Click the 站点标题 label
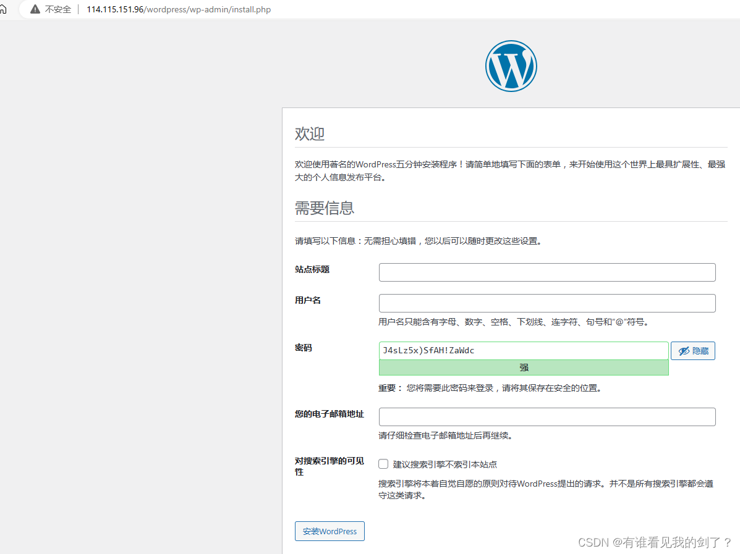The image size is (740, 554). pyautogui.click(x=312, y=270)
